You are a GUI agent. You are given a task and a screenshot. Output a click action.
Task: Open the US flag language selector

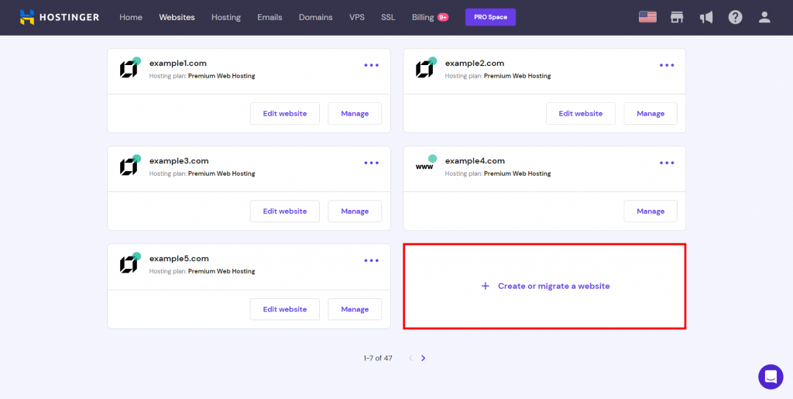pyautogui.click(x=647, y=17)
